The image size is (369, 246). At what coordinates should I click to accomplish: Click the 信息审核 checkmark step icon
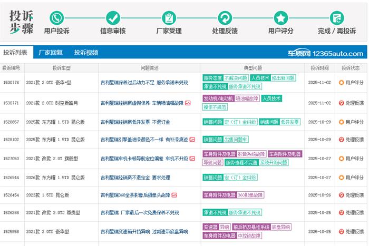click(x=112, y=17)
